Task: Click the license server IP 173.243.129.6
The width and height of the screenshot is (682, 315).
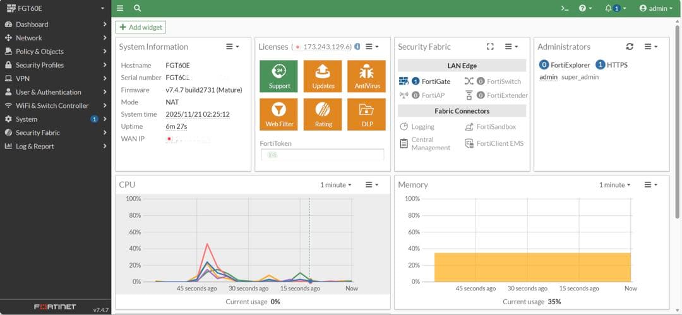Action: pos(327,47)
